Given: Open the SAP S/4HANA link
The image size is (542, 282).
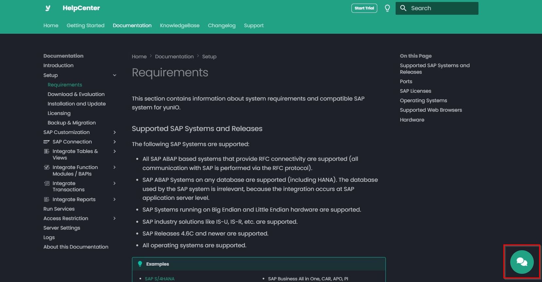Looking at the screenshot, I should pos(159,279).
